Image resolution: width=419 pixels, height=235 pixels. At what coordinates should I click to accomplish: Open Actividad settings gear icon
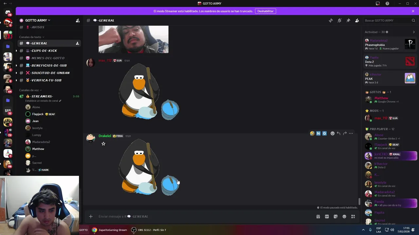[x=387, y=32]
